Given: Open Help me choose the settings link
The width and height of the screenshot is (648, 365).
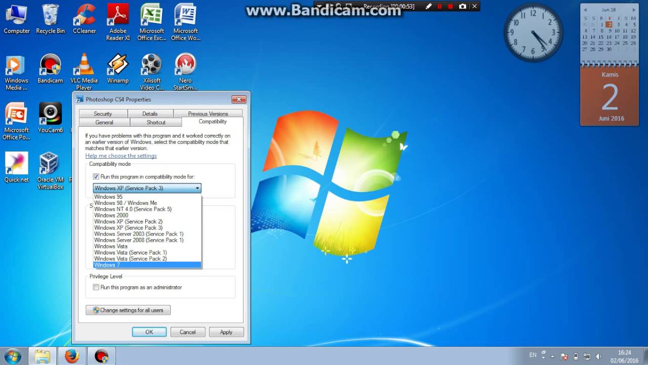Looking at the screenshot, I should (121, 156).
